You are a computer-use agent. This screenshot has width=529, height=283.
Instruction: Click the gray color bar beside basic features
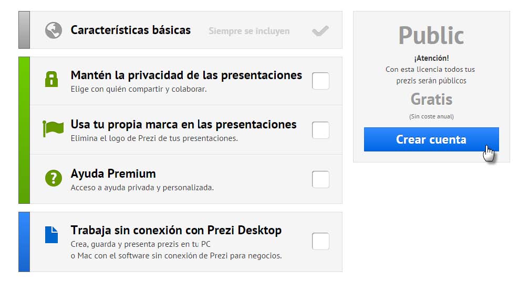coord(24,30)
